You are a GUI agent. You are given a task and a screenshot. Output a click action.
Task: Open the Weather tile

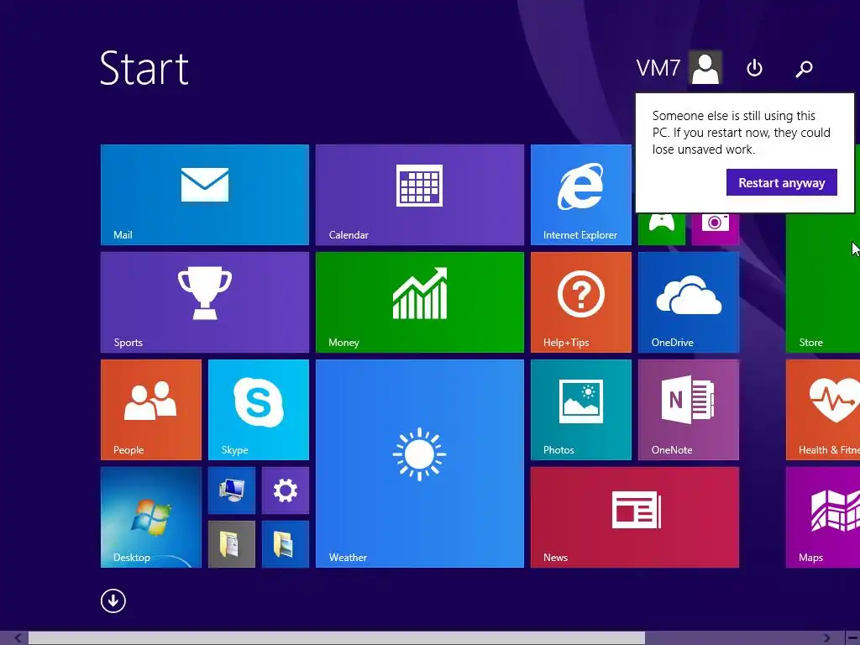pyautogui.click(x=420, y=464)
